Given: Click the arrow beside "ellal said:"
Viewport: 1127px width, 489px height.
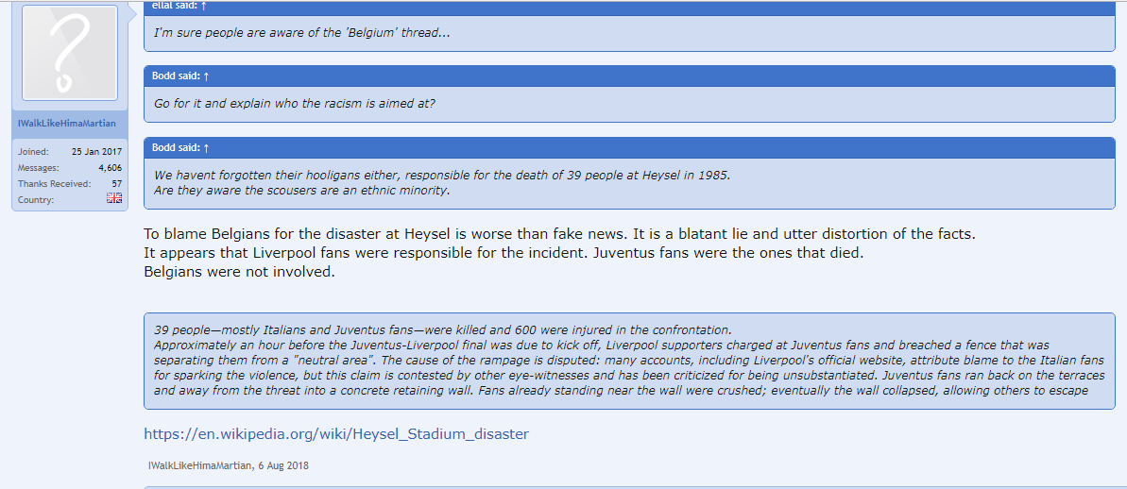Looking at the screenshot, I should click(x=203, y=6).
